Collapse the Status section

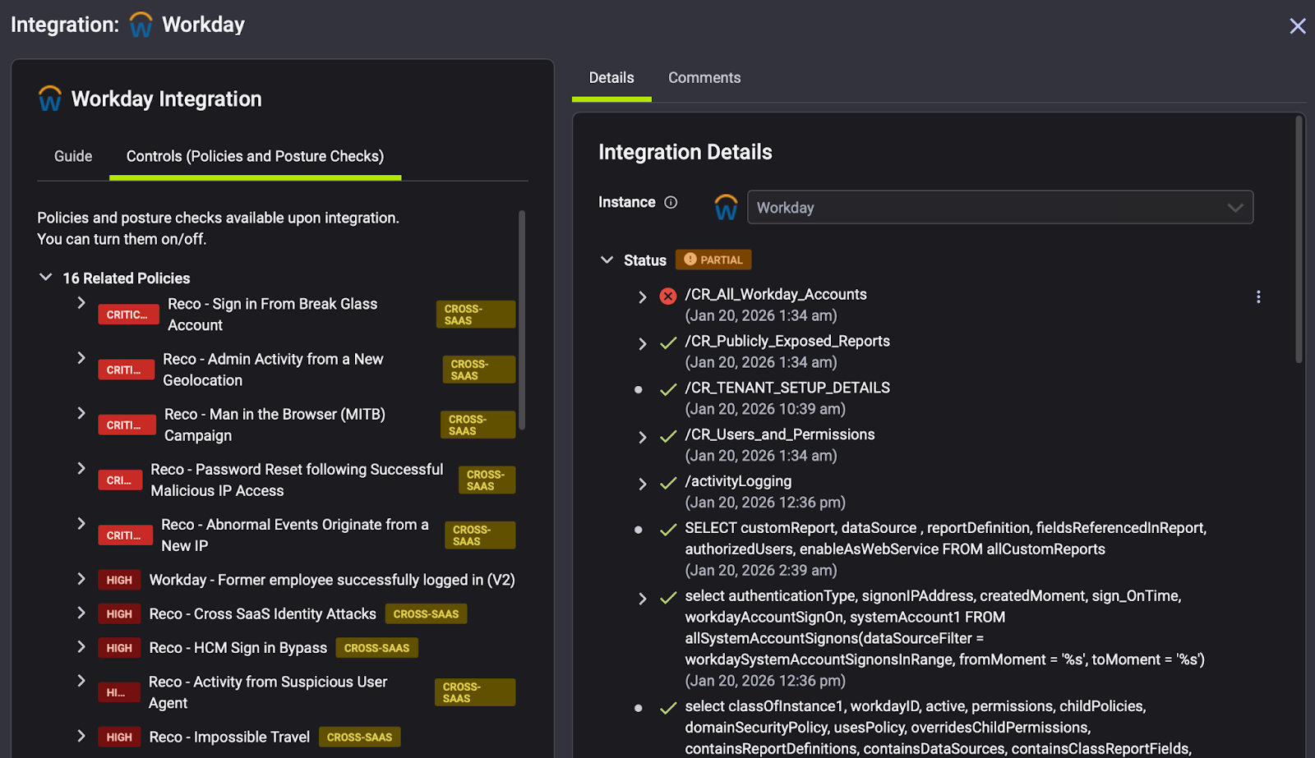[x=607, y=260]
